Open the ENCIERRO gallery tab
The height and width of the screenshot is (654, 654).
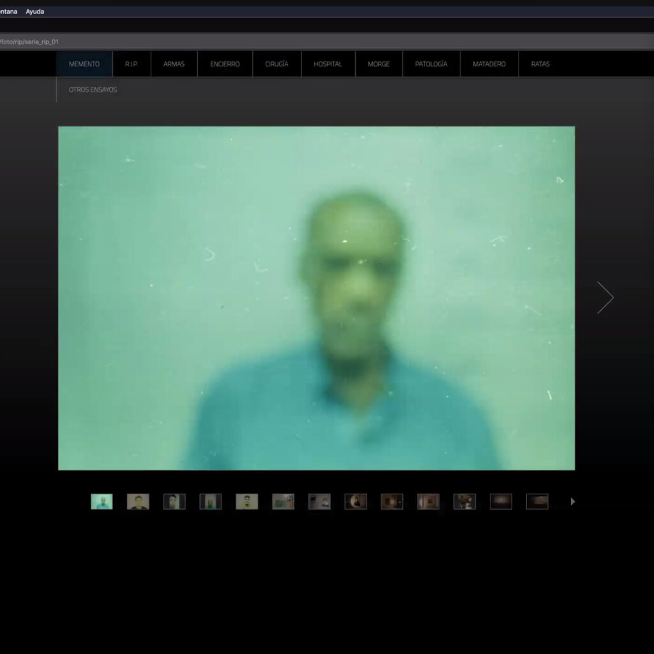225,64
